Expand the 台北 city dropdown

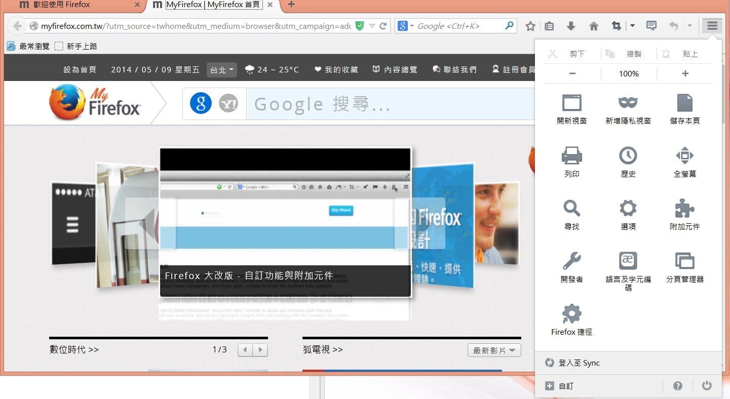(x=222, y=70)
